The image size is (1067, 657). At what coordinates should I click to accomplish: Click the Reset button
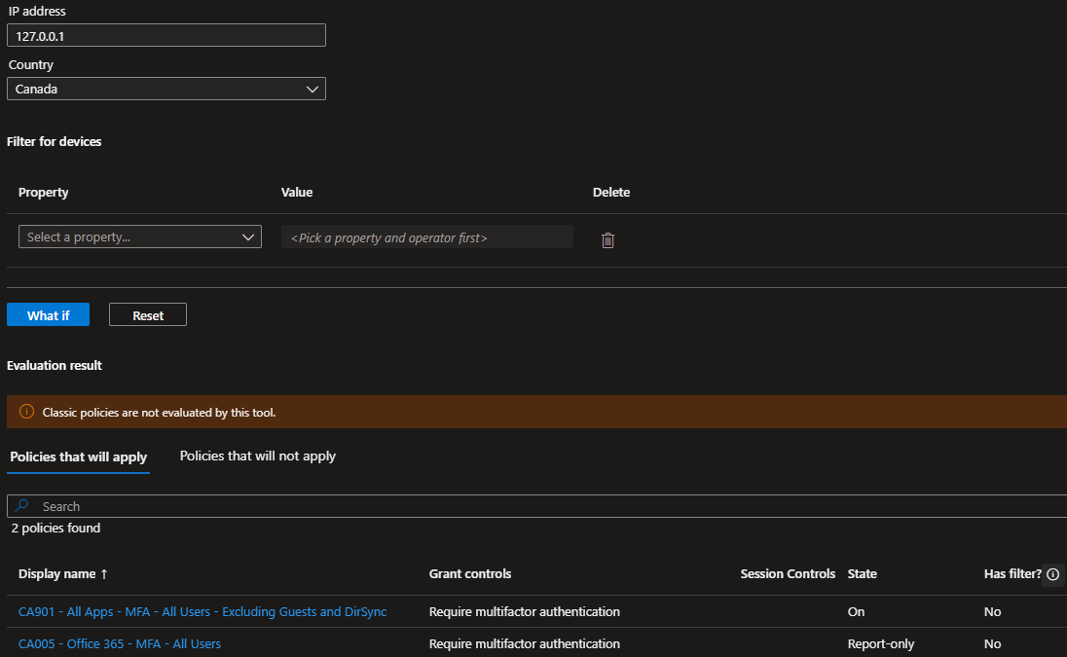tap(148, 315)
